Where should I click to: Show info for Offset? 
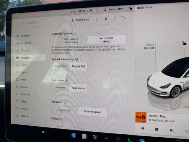pos(61,119)
